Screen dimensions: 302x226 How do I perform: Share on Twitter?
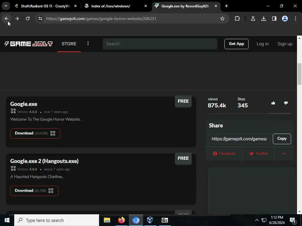pyautogui.click(x=258, y=153)
